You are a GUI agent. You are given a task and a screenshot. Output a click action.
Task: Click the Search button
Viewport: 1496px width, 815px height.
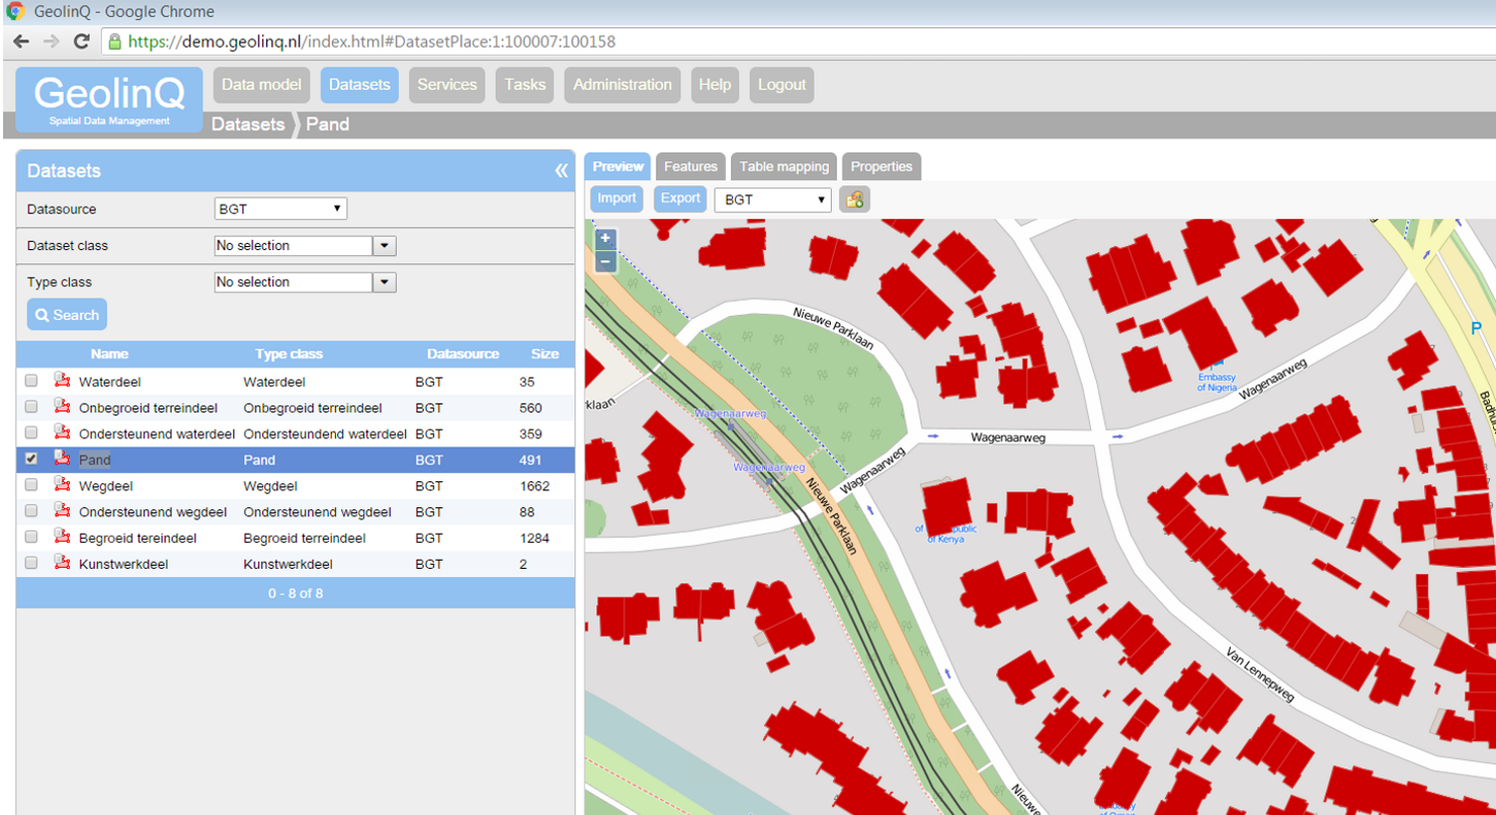coord(67,315)
